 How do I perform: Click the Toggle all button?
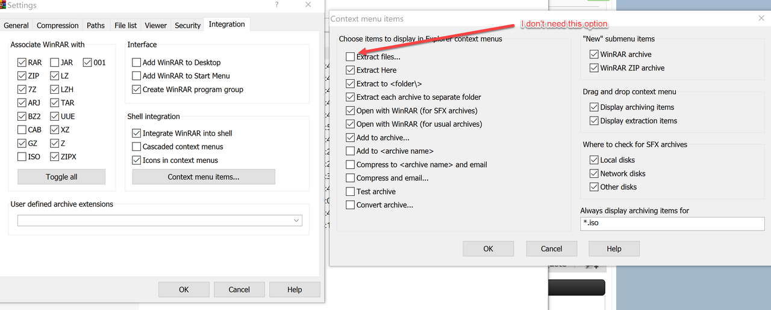pos(61,177)
